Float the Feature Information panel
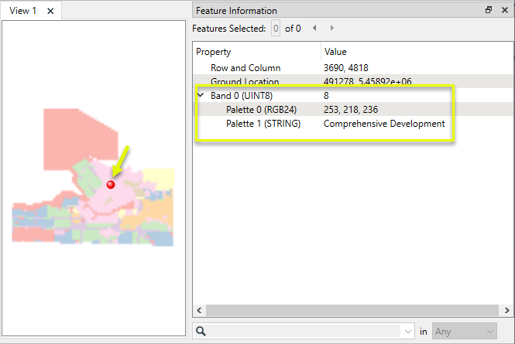Screen dimensions: 515x344 click(x=489, y=10)
